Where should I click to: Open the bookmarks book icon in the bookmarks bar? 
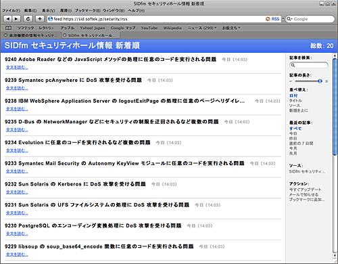click(x=8, y=28)
